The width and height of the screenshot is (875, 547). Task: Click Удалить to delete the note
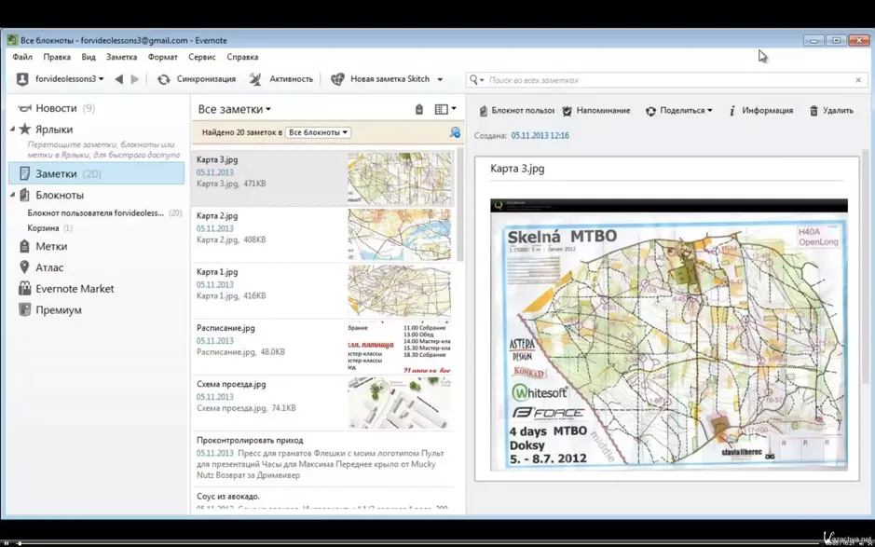tap(831, 111)
